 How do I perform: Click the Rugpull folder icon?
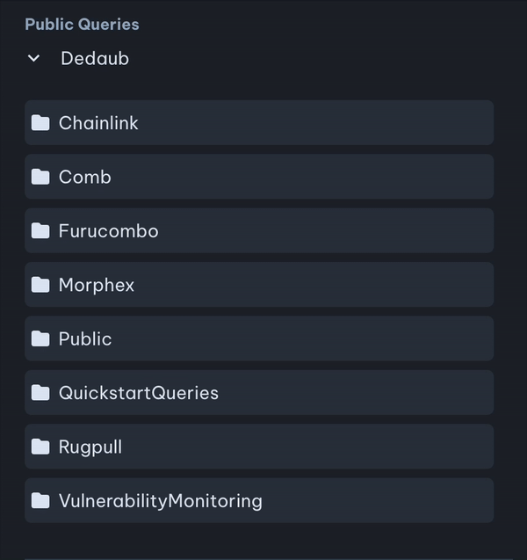(x=40, y=447)
